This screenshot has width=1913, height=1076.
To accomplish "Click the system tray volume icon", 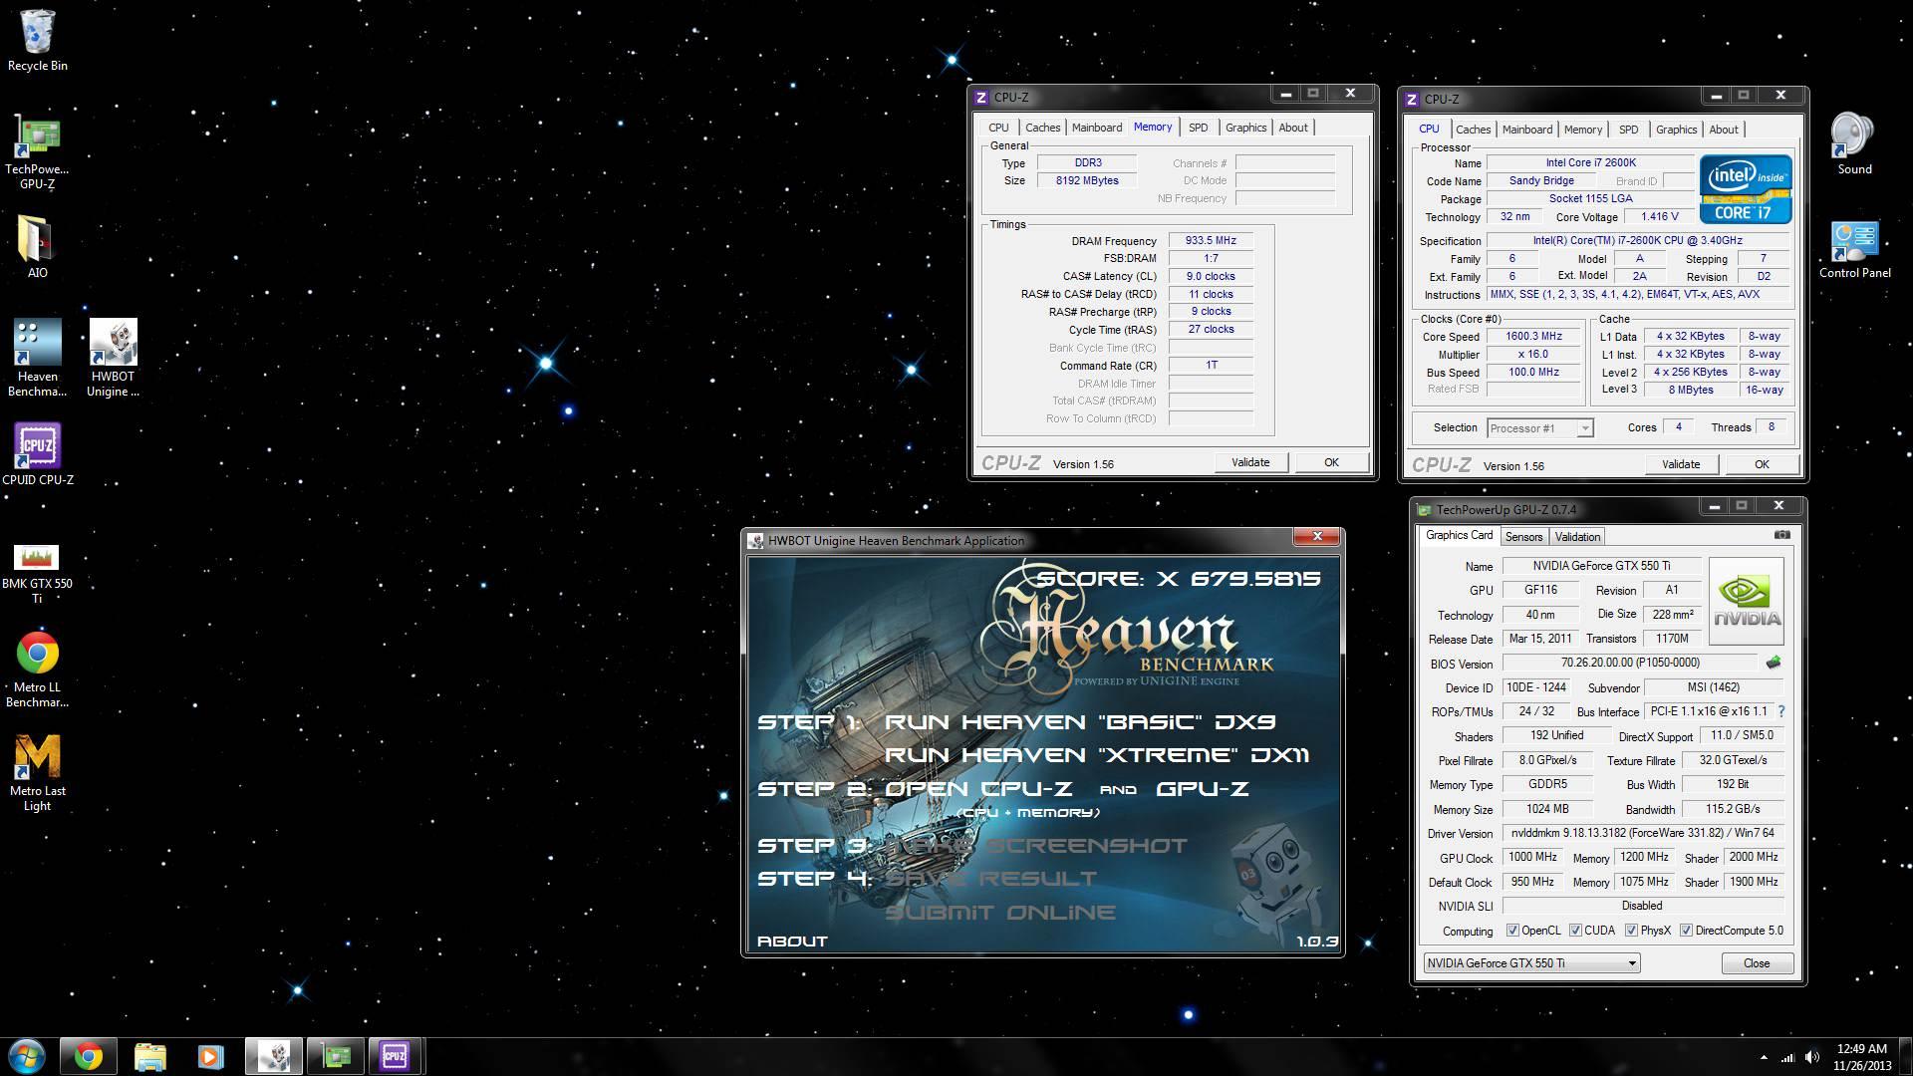I will pos(1812,1057).
